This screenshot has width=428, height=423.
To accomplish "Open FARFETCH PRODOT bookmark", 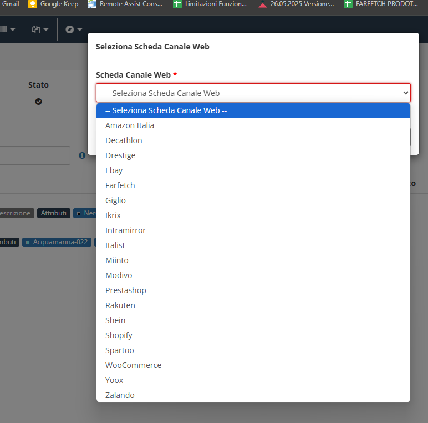I will click(381, 4).
